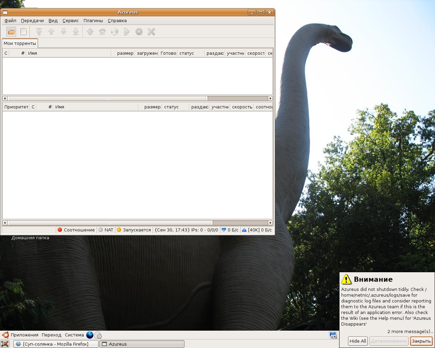Switch to the Firefox Суп-солянка taskbar window
Screen dimensions: 435x348
(x=56, y=344)
